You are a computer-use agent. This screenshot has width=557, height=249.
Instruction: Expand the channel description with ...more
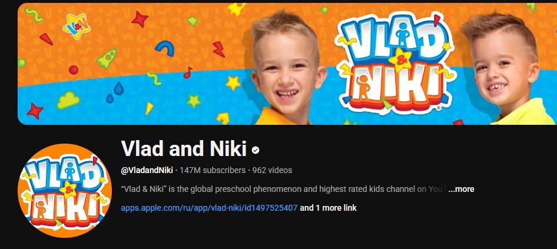461,190
